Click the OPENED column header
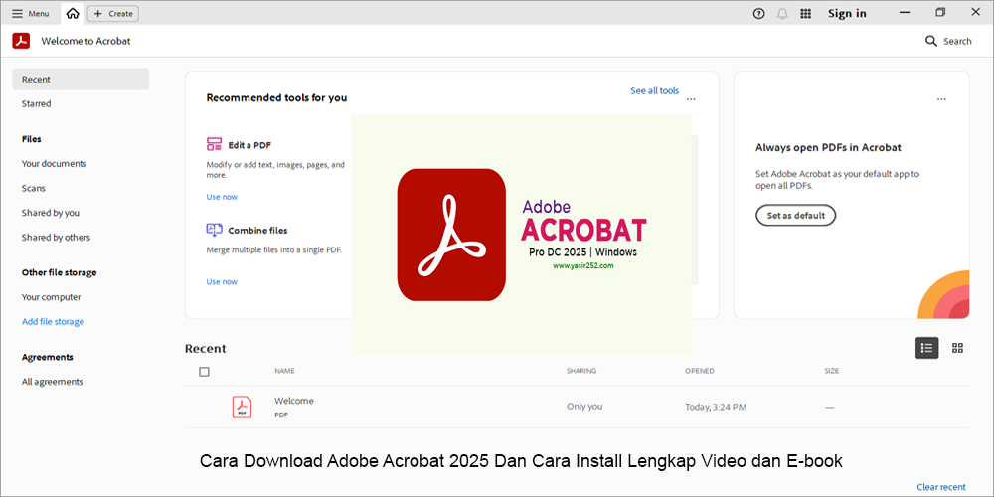 [x=699, y=371]
